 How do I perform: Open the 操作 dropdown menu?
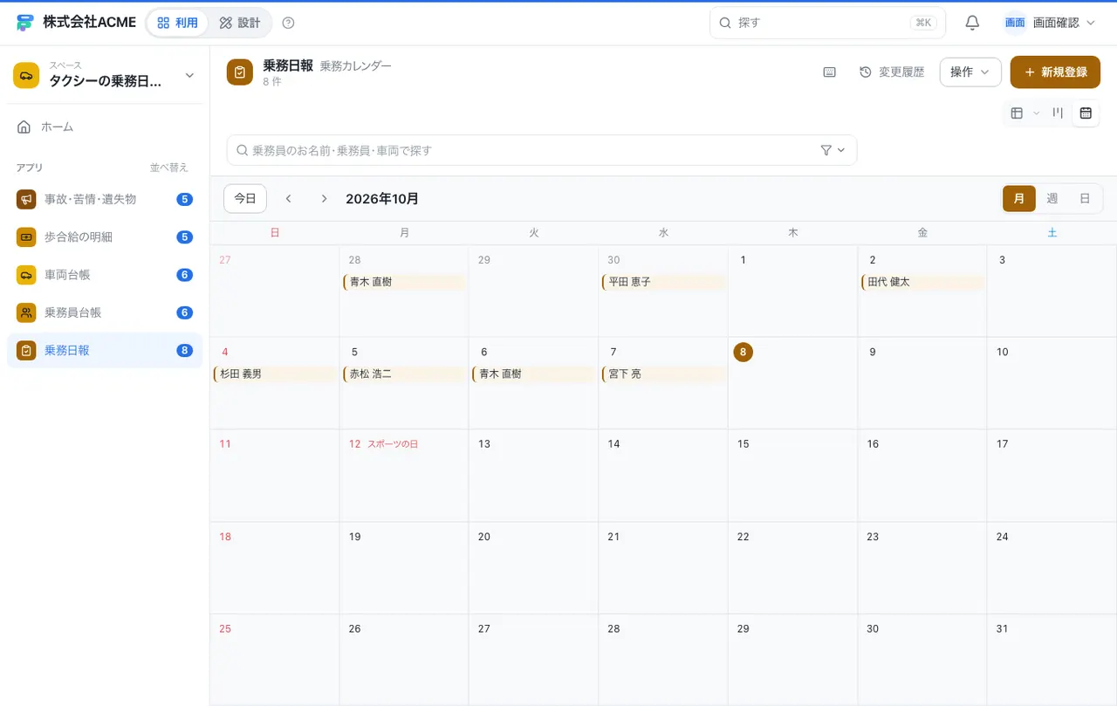tap(970, 72)
